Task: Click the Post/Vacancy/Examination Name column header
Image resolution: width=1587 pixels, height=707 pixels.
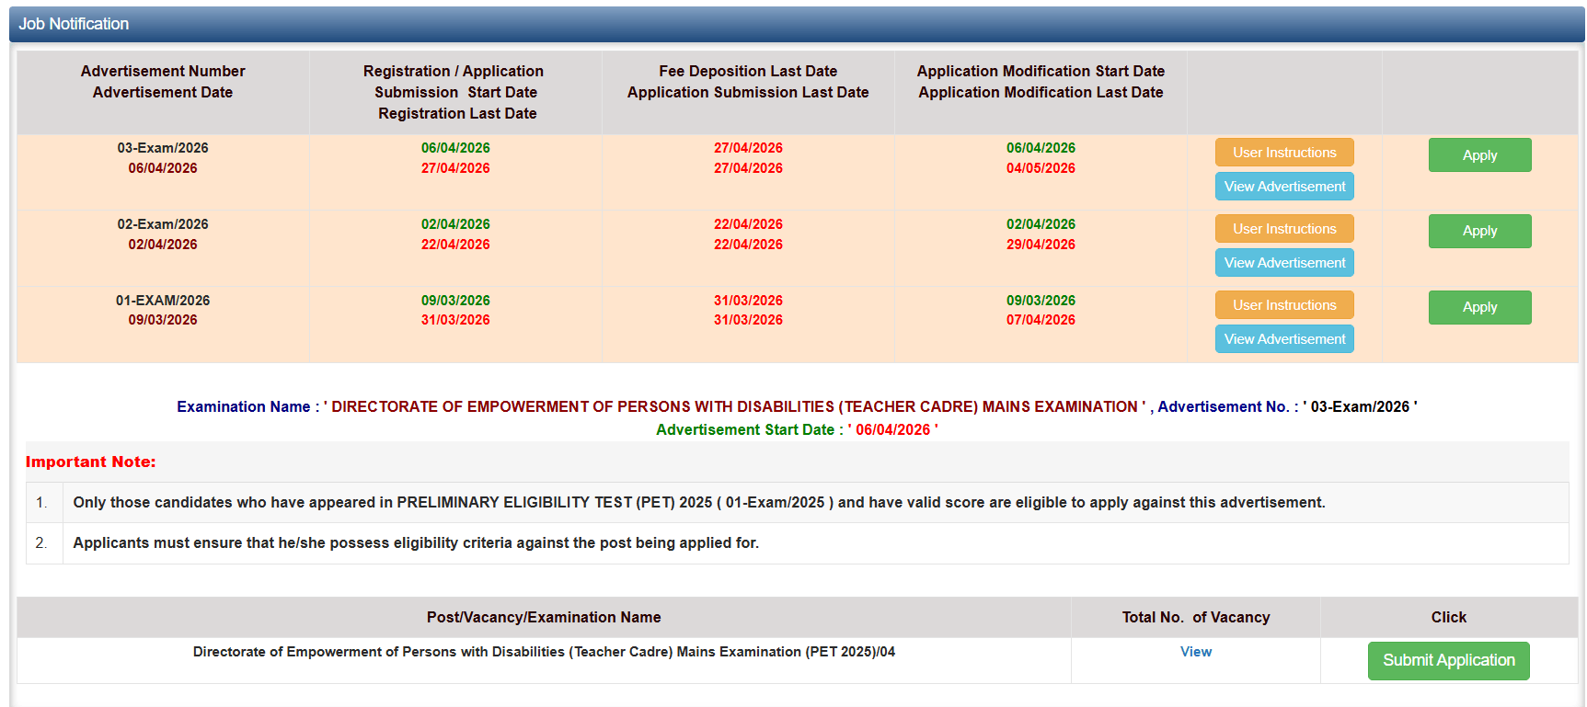Action: click(x=543, y=618)
